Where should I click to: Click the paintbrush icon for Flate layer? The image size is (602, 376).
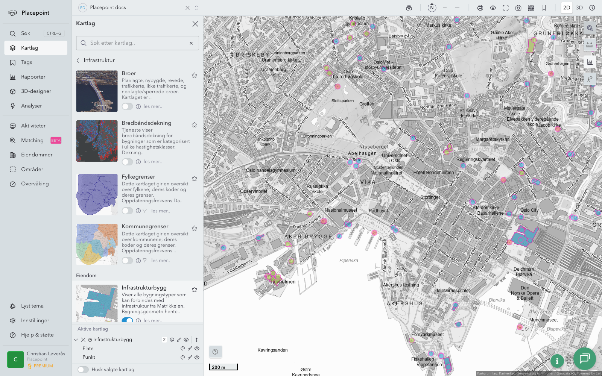click(x=190, y=349)
